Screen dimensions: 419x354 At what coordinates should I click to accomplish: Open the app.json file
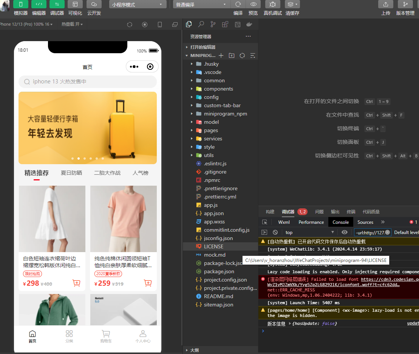pyautogui.click(x=220, y=214)
